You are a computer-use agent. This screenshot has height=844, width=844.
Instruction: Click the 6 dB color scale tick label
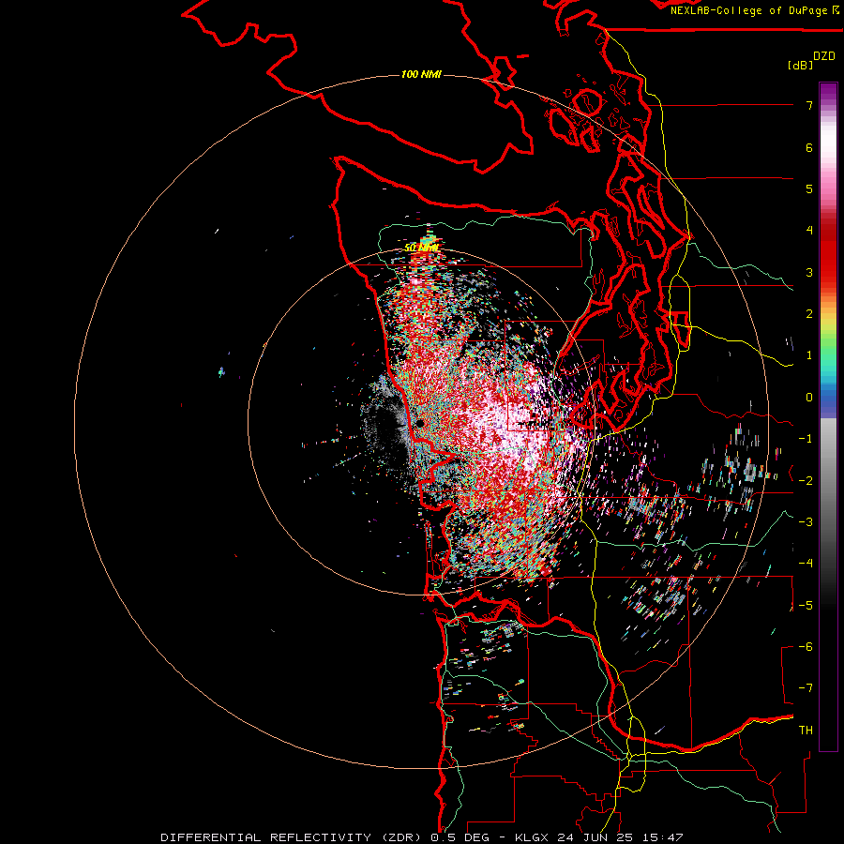point(809,147)
